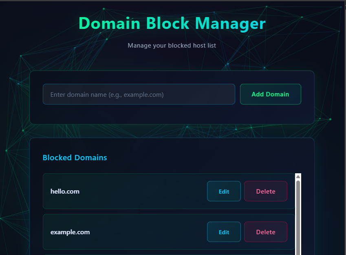Click the Domain Block Manager title

172,23
